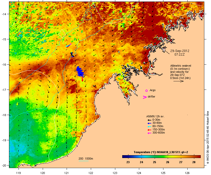Screen dimensions: 211x175
Task: Click the '28' value under color bar
Action: click(194, 162)
